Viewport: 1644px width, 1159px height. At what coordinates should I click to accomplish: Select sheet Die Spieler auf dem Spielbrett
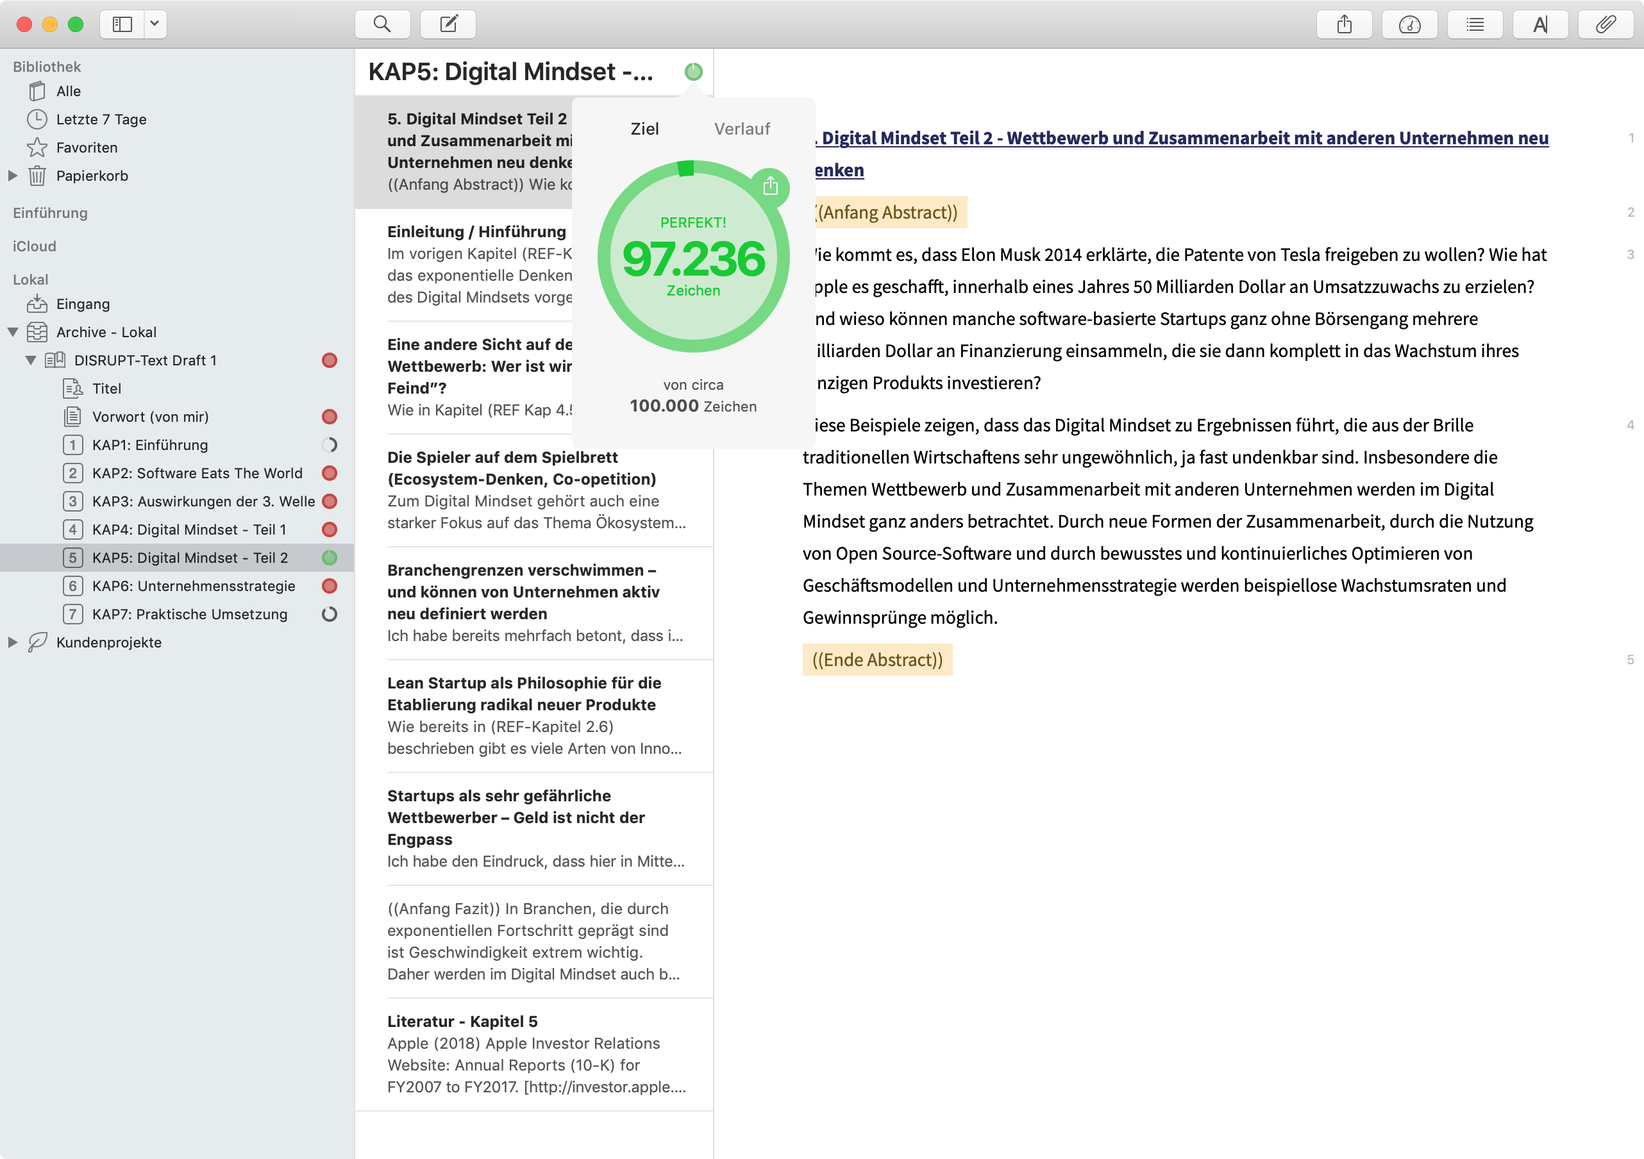click(534, 490)
